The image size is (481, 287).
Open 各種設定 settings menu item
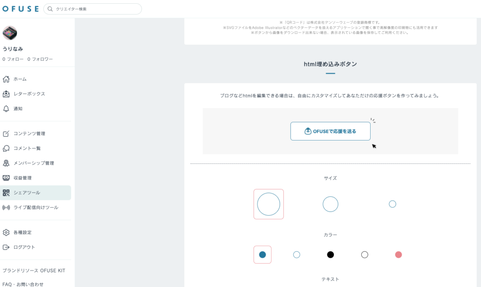(x=23, y=233)
